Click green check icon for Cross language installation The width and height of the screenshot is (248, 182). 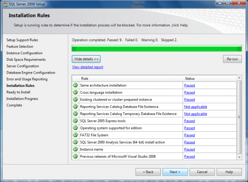click(x=76, y=92)
